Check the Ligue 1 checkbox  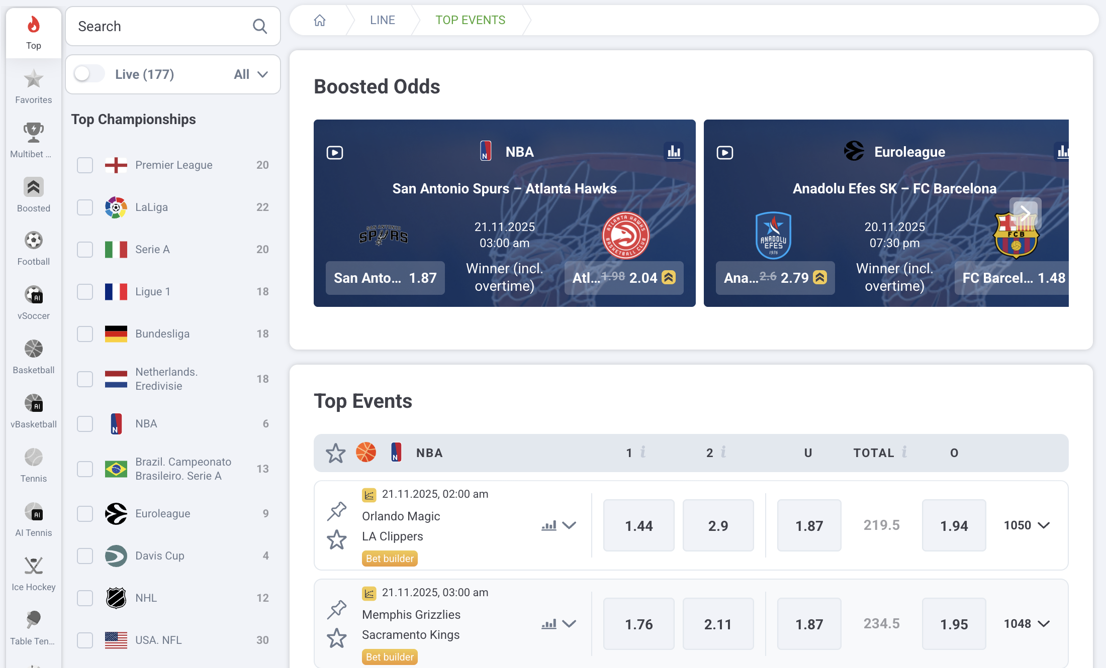85,292
